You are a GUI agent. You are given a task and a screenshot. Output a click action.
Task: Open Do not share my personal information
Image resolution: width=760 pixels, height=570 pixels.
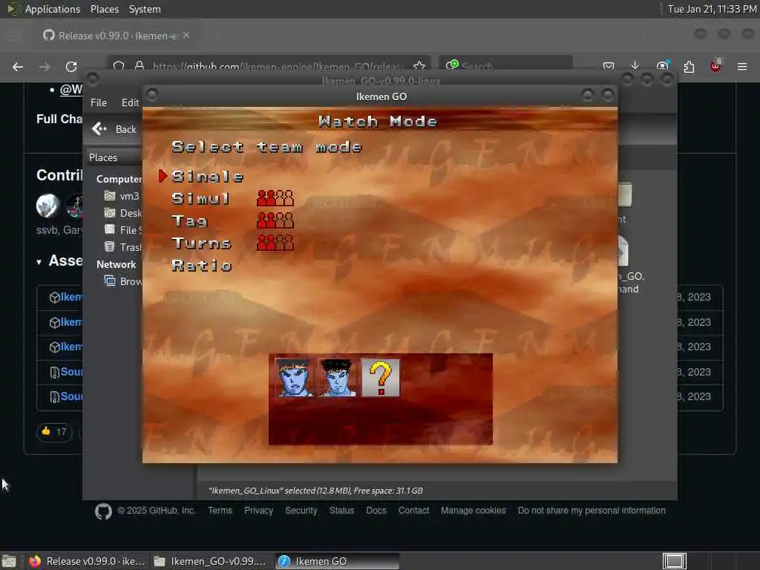[x=592, y=511]
